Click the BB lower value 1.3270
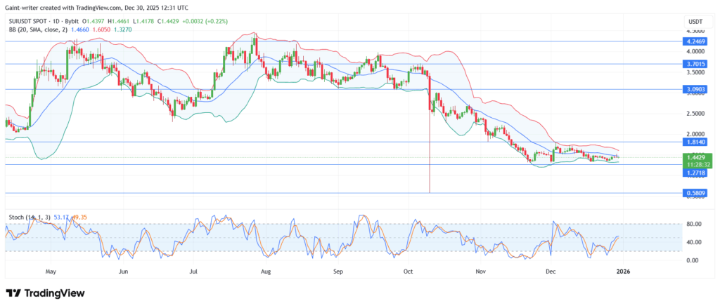The image size is (720, 308). click(123, 29)
